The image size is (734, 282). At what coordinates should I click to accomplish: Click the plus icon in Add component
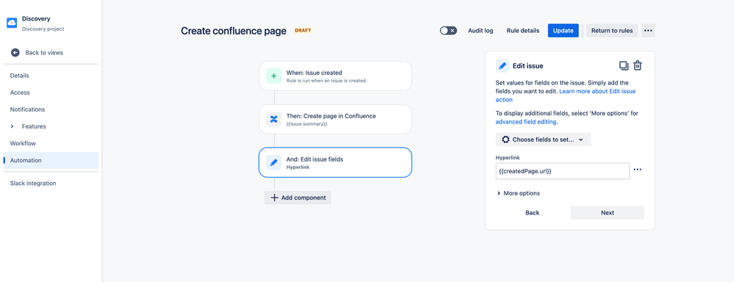(275, 198)
